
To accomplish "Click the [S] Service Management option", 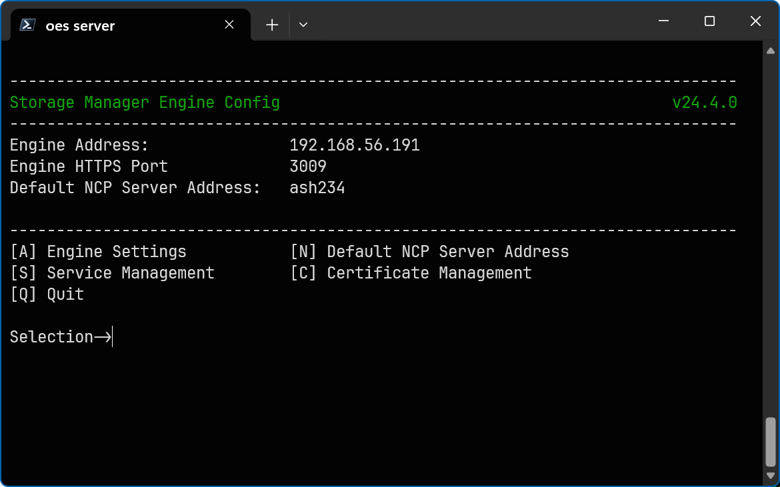I will 112,273.
